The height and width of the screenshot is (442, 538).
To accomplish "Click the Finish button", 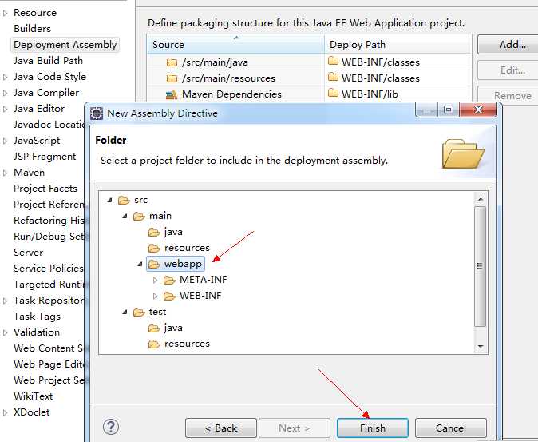I will (373, 428).
